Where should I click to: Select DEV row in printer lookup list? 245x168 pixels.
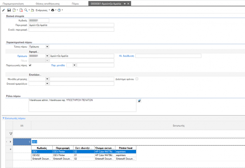(x=84, y=151)
